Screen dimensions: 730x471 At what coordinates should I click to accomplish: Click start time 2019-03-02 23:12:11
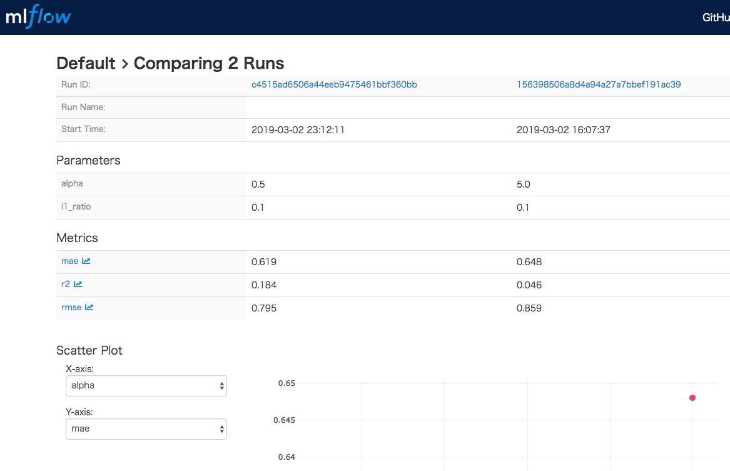[x=298, y=130]
